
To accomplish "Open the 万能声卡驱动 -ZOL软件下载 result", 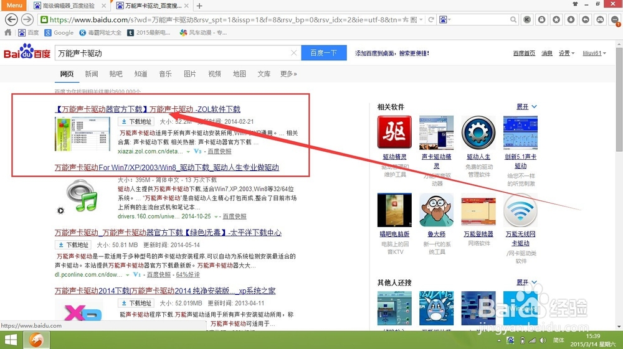I will pos(148,109).
